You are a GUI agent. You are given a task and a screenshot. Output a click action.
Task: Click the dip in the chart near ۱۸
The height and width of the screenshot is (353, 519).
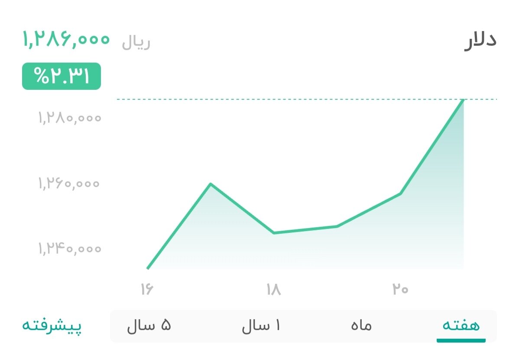pos(273,233)
